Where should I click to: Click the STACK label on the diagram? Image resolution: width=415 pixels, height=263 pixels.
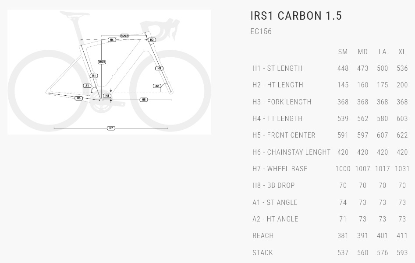[x=102, y=62]
